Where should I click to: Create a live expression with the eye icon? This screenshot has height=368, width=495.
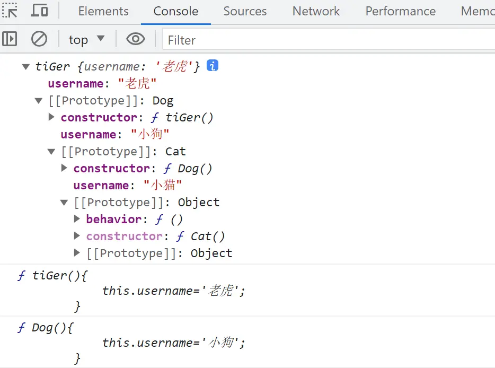click(x=136, y=39)
